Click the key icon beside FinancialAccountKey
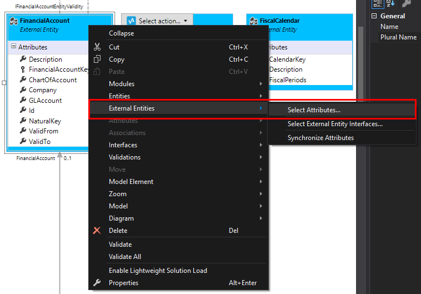 click(x=23, y=69)
